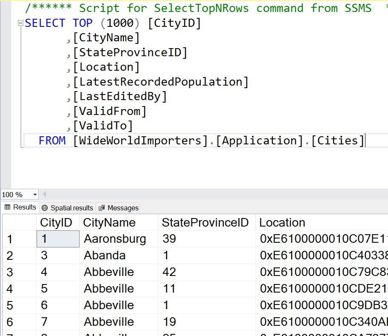388x336 pixels.
Task: Show the Messages tab
Action: coord(119,208)
